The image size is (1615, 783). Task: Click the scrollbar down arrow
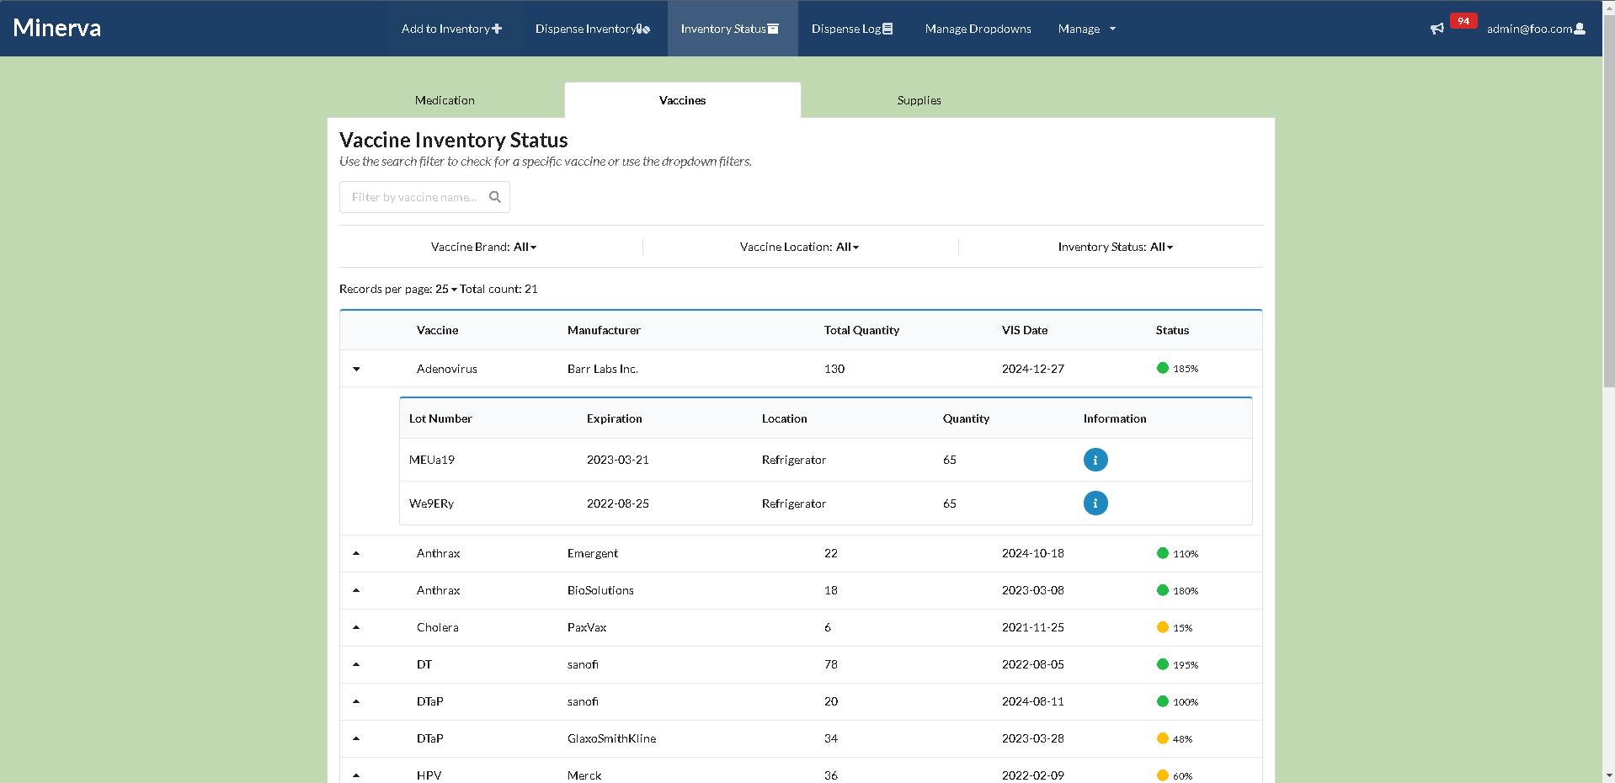coord(1609,775)
